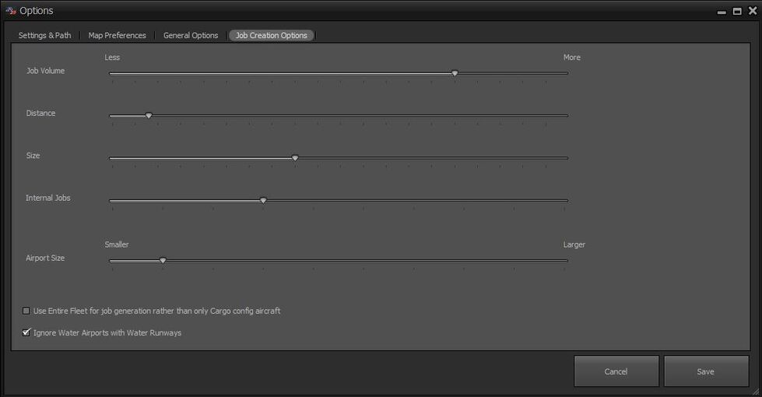Viewport: 762px width, 397px height.
Task: Close the Options dialog with X
Action: pyautogui.click(x=752, y=11)
